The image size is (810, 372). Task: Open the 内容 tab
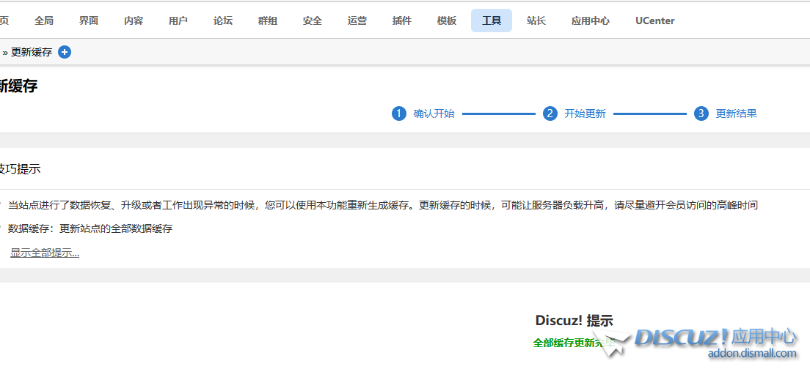134,21
